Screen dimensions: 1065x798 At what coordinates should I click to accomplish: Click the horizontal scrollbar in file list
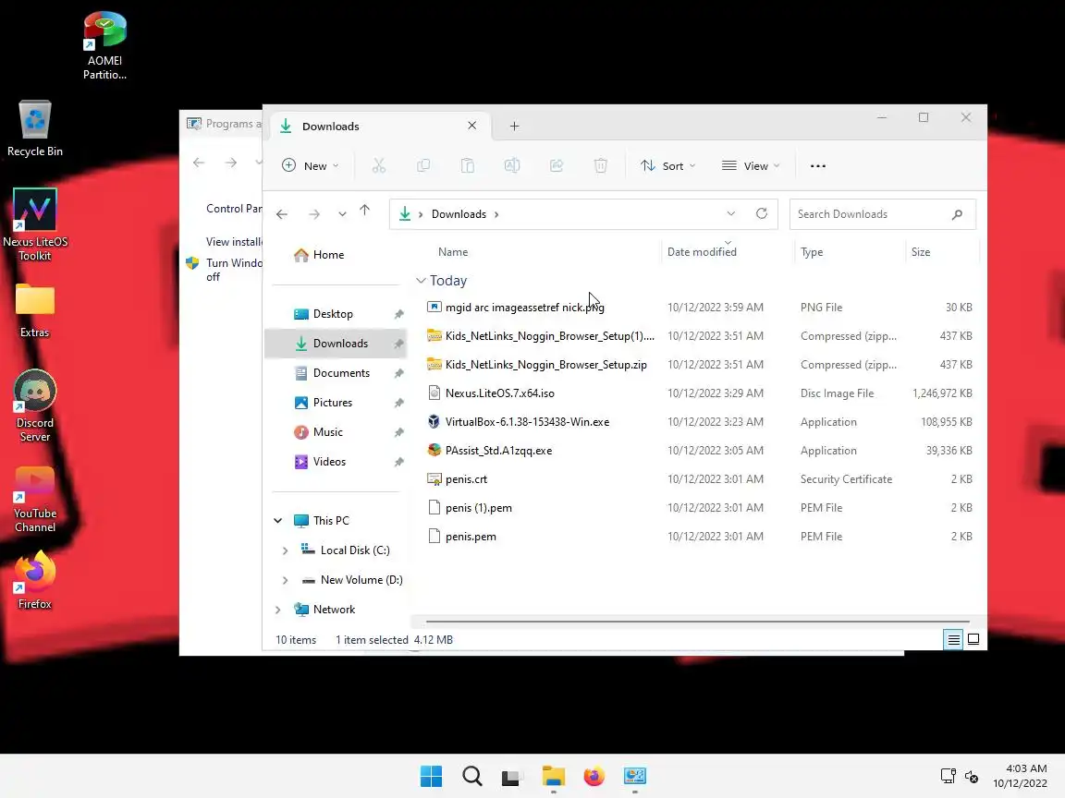(698, 621)
